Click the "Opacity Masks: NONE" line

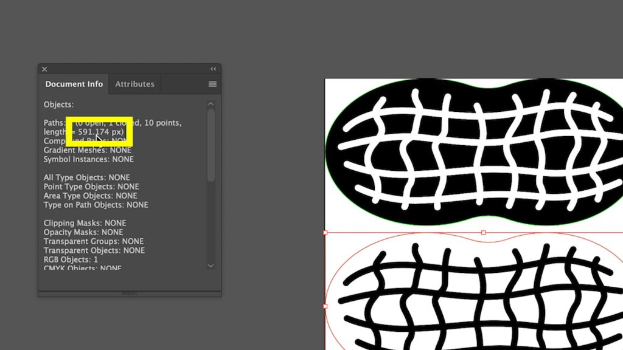click(83, 232)
